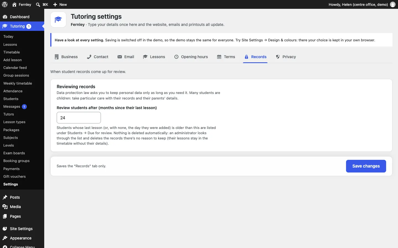Click the Appearance brush icon
The image size is (398, 248).
pos(5,238)
